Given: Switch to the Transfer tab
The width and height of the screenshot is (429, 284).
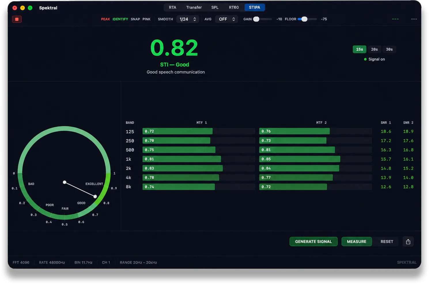Looking at the screenshot, I should (194, 7).
